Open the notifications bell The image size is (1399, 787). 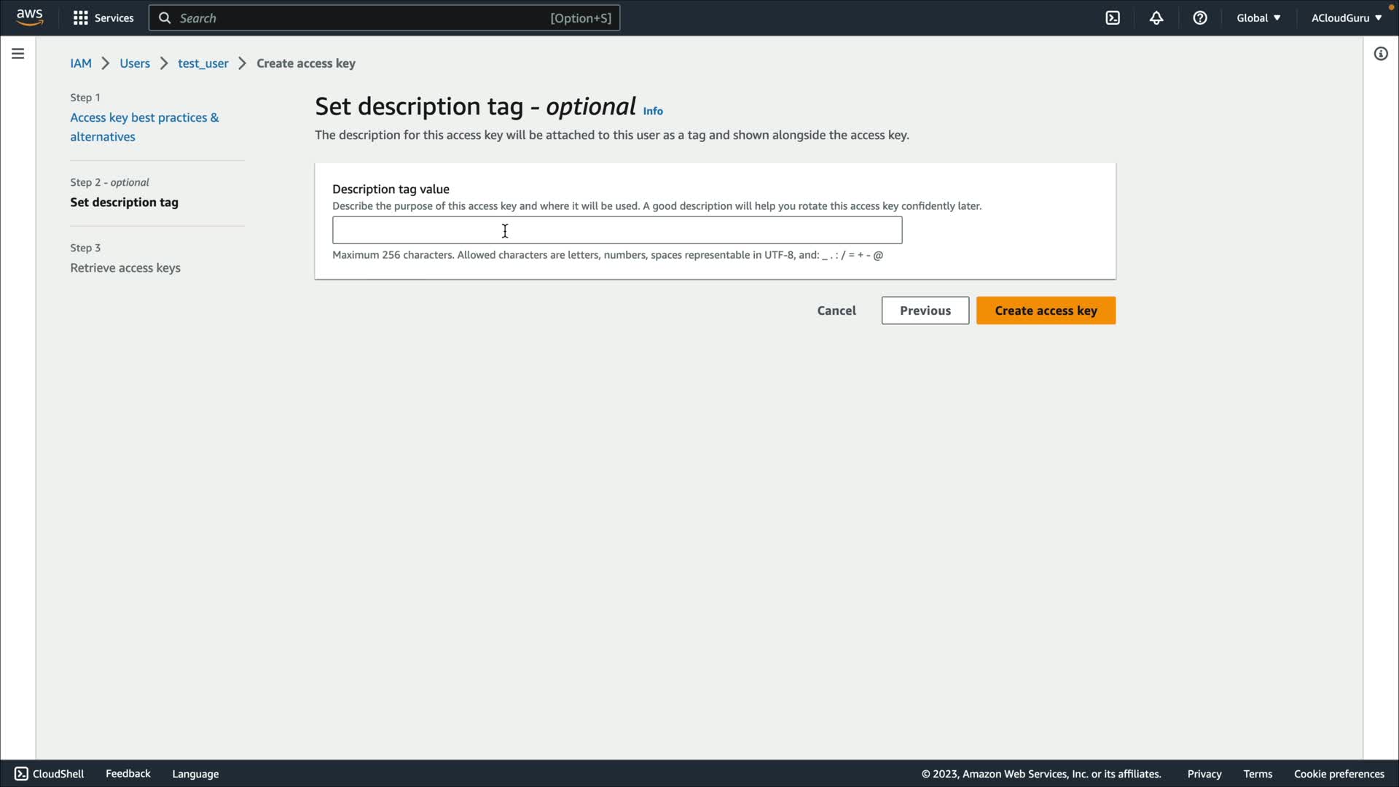click(x=1156, y=17)
